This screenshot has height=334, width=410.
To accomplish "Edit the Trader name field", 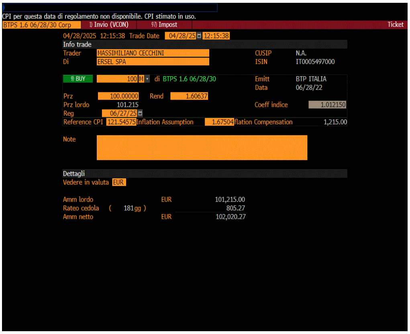I will 153,53.
